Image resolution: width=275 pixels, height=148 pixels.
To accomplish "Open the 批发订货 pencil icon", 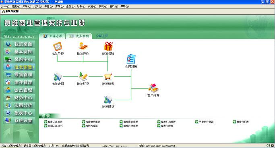I will pos(83,76).
